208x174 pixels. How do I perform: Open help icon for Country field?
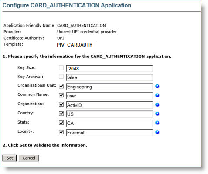coord(157,114)
